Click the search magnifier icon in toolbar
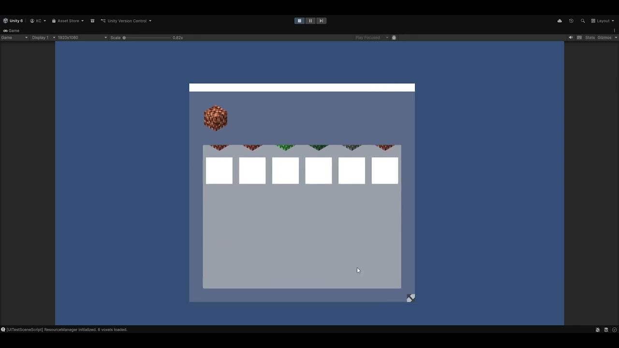 click(x=583, y=21)
